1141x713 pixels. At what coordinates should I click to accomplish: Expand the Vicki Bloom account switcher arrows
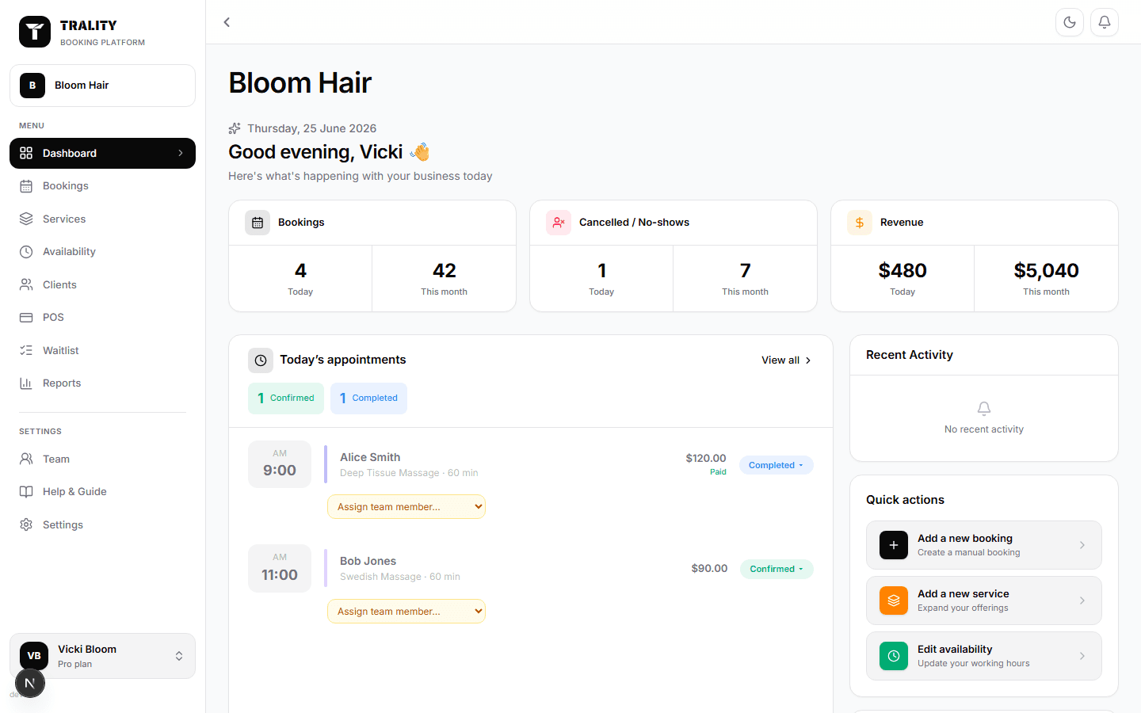[179, 656]
